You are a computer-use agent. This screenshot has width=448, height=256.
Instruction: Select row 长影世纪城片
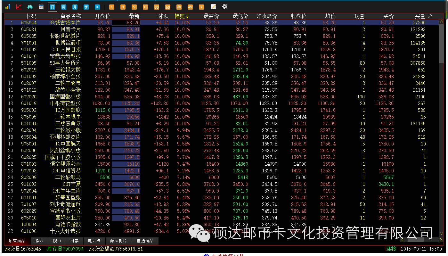[x=221, y=36]
